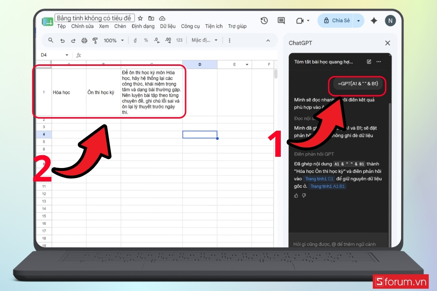Click the fx formula icon

[x=78, y=55]
